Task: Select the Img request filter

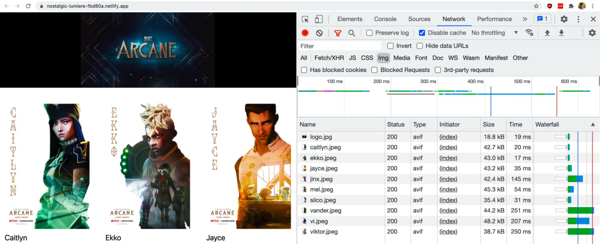Action: (383, 58)
